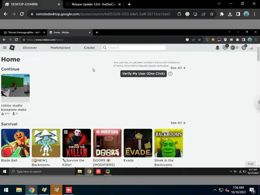
Task: Click See All for the Continue section
Action: point(178,68)
